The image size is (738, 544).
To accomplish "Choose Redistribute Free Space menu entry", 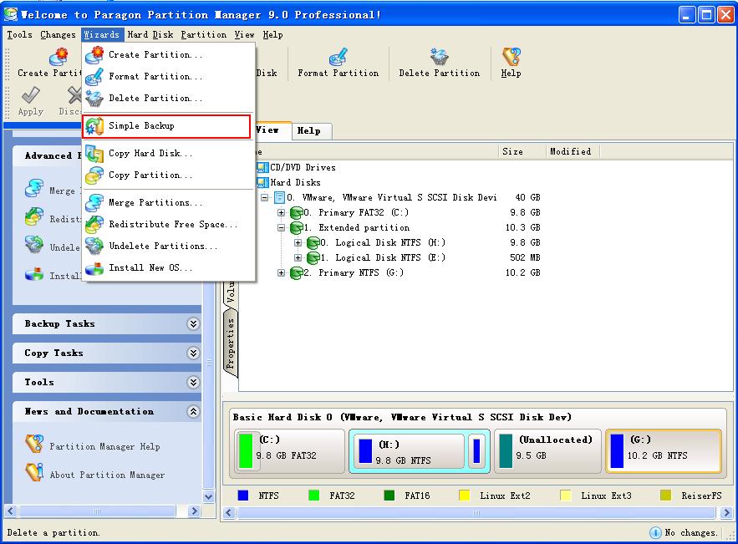I will [169, 224].
